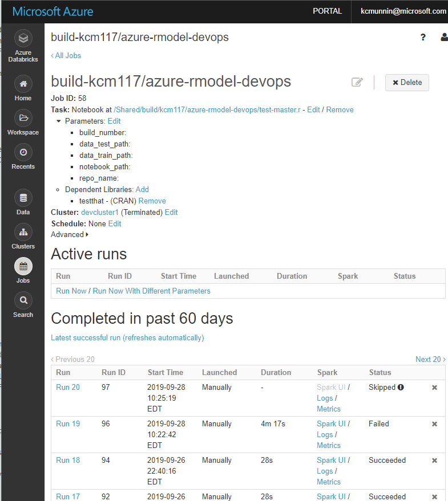Open Logs for Run 20
The width and height of the screenshot is (448, 501).
(x=325, y=398)
